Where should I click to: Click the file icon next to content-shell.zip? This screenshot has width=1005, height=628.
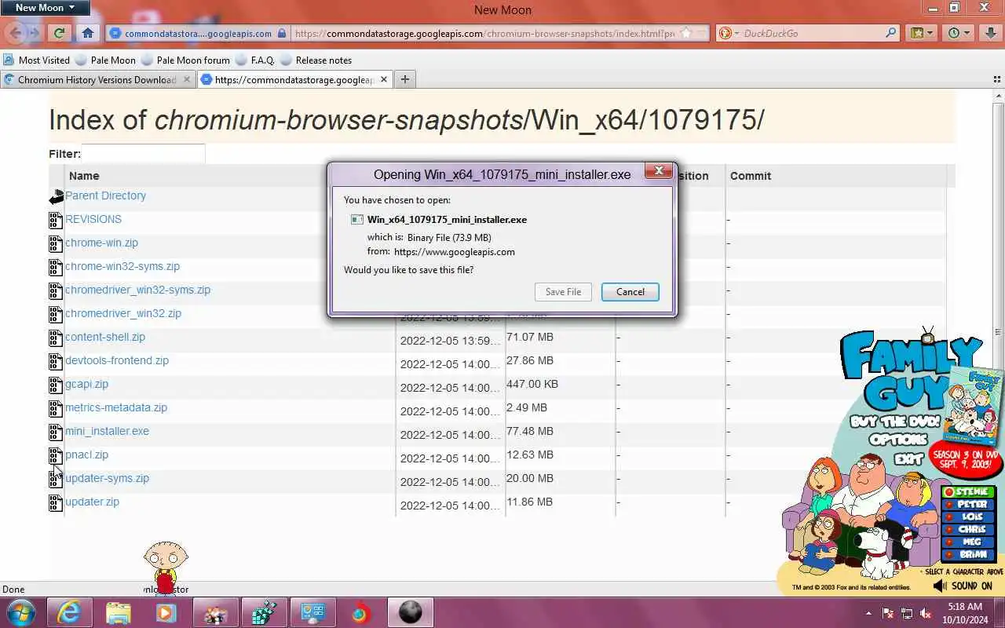56,338
